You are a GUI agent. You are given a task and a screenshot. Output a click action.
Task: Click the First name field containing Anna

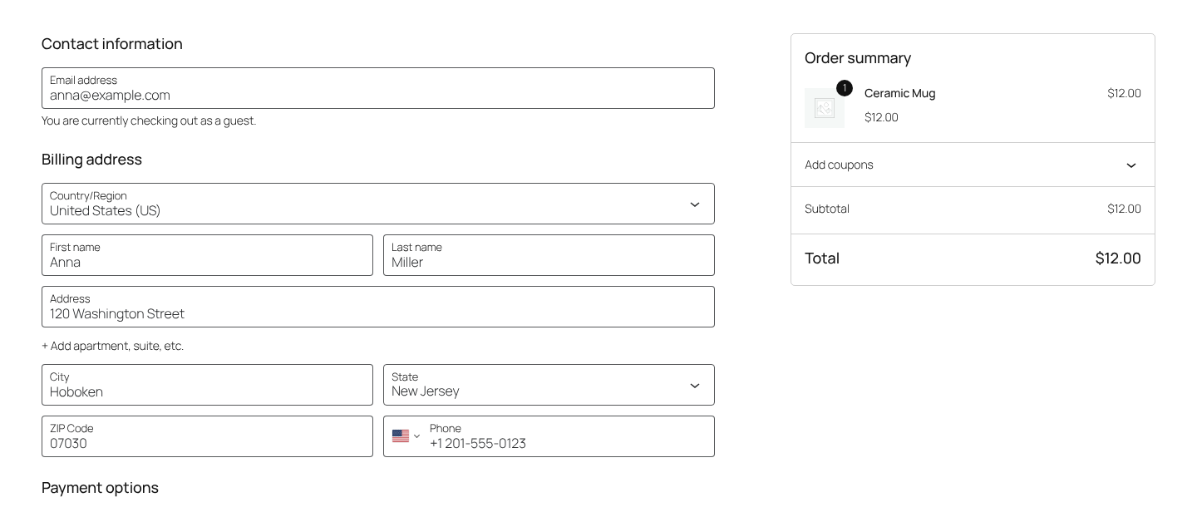[207, 255]
